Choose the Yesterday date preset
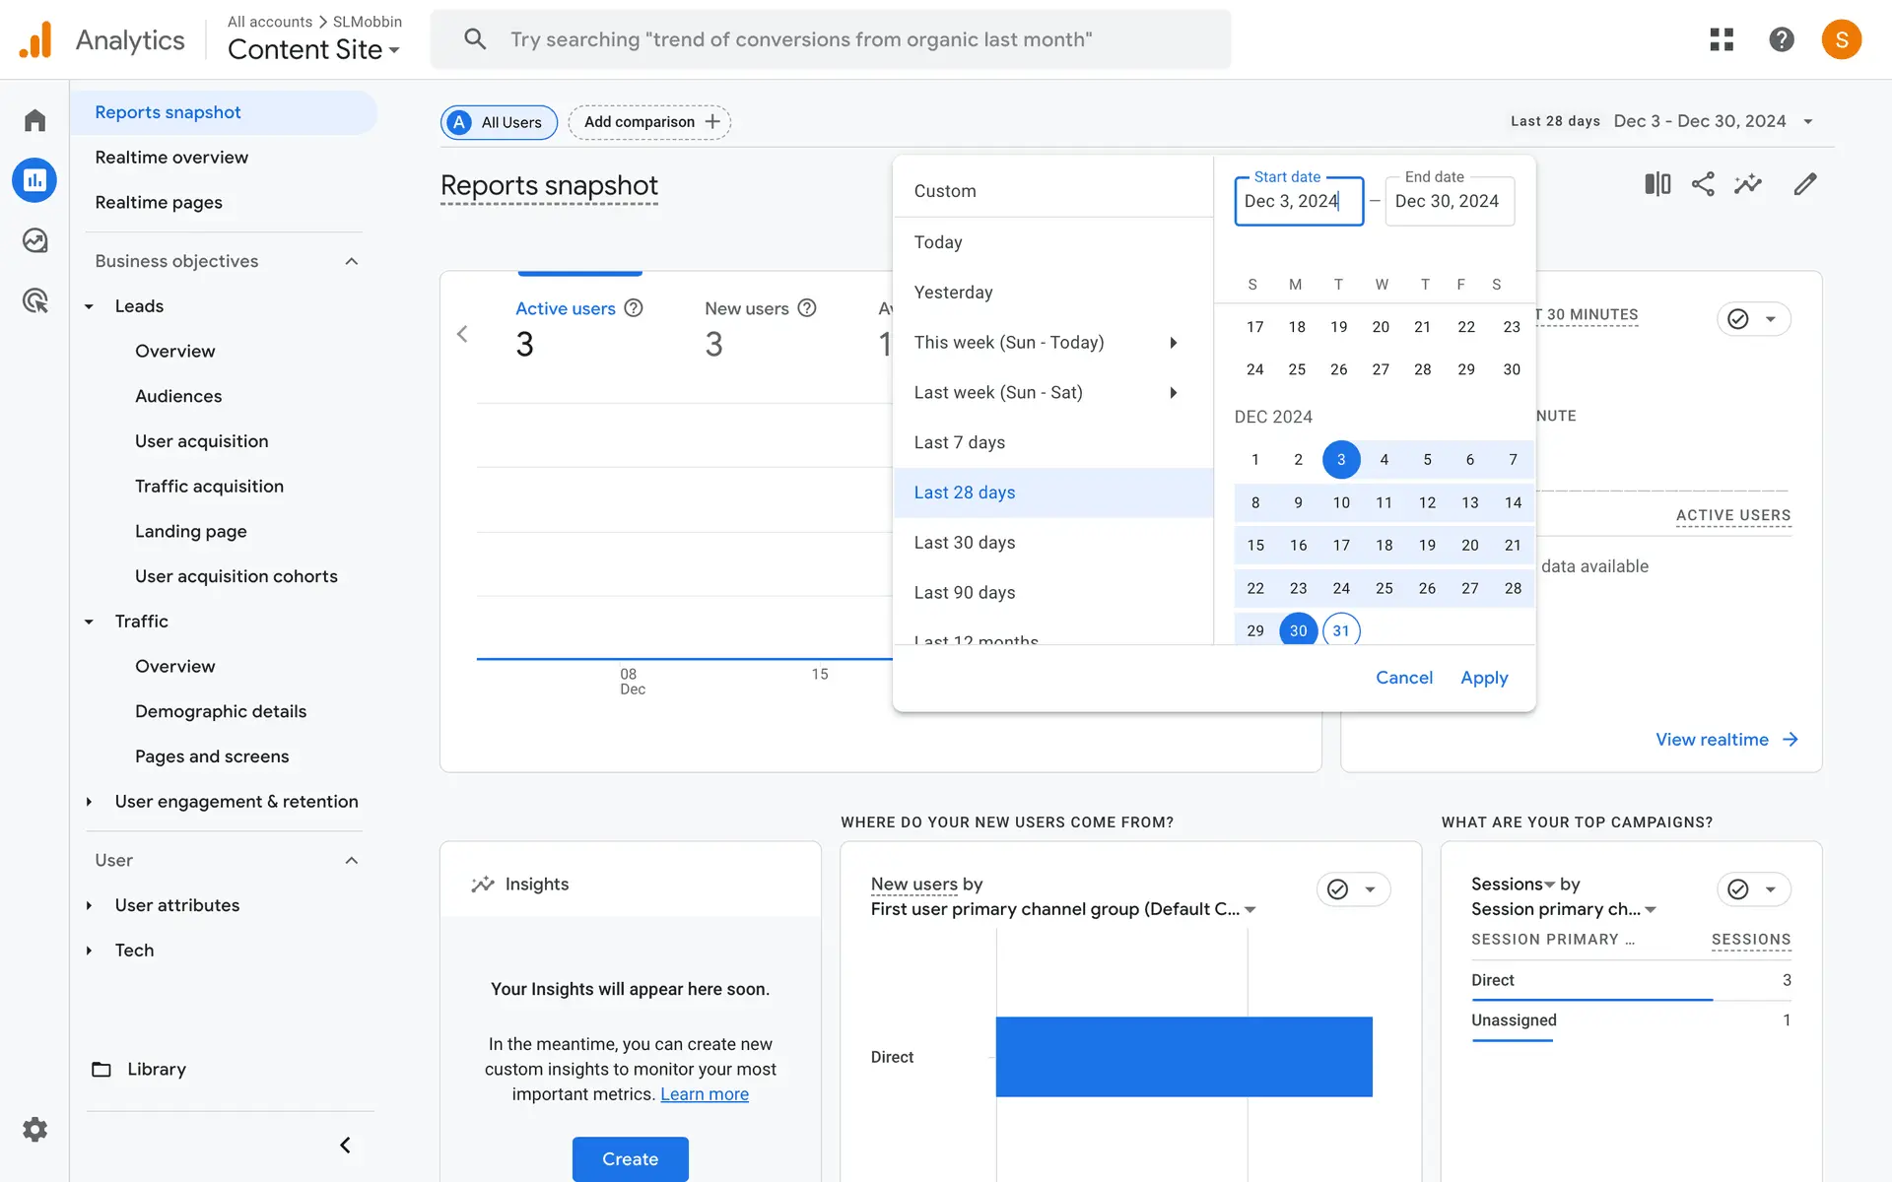Screen dimensions: 1892x1182 (953, 293)
